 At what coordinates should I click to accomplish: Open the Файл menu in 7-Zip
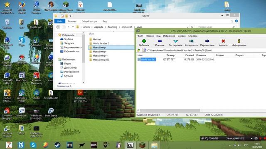(x=140, y=36)
